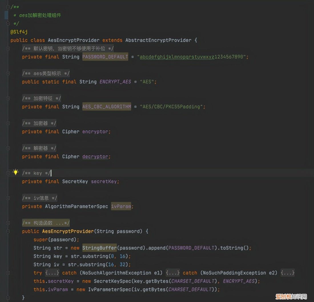Click the highlighted AES_CBC_ALGORITHM field name
The image size is (314, 302).
pyautogui.click(x=106, y=107)
